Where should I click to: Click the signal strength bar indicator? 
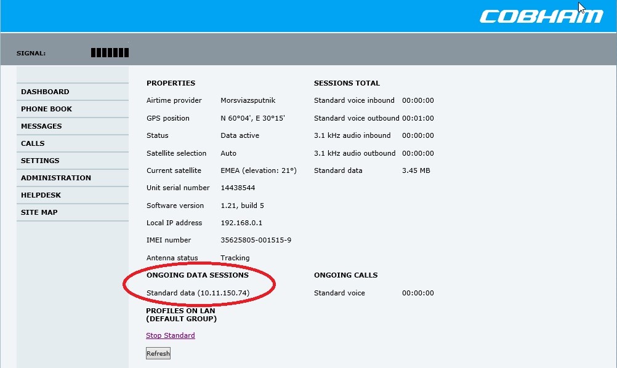[x=110, y=53]
